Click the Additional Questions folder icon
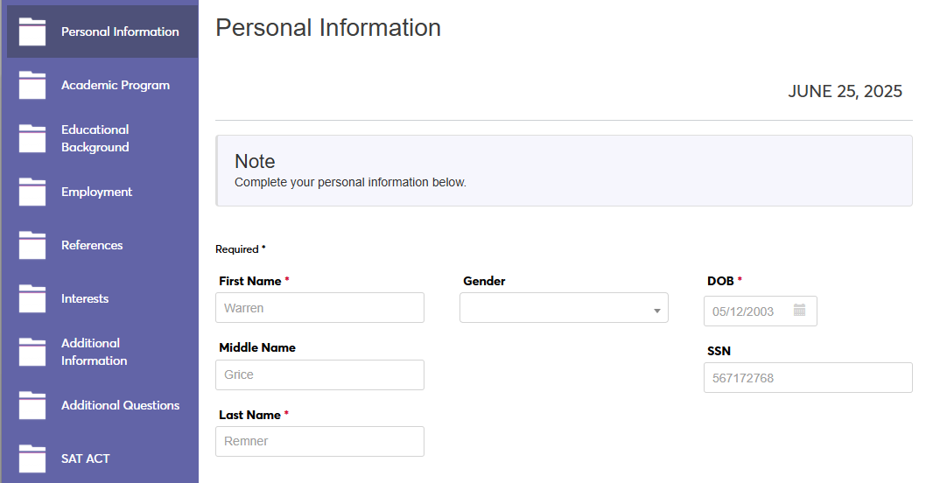926x483 pixels. pyautogui.click(x=32, y=405)
